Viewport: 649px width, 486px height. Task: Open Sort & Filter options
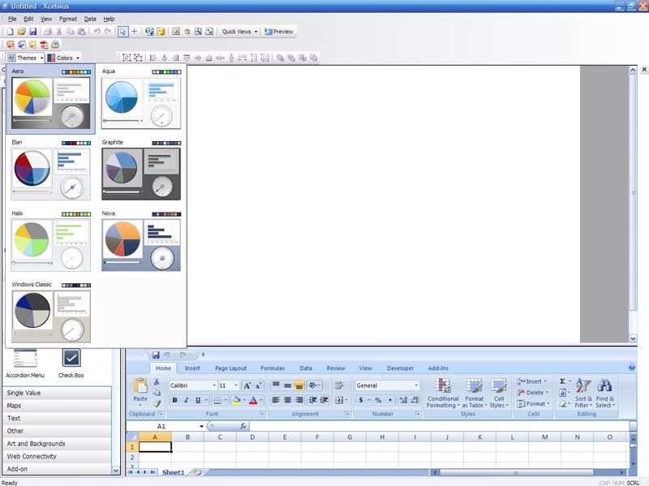point(583,393)
